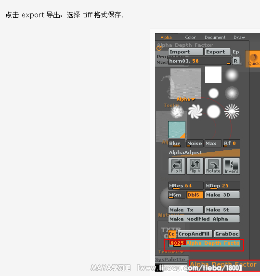Click the CropAndFill button
Image resolution: width=260 pixels, height=276 pixels.
[x=195, y=234]
